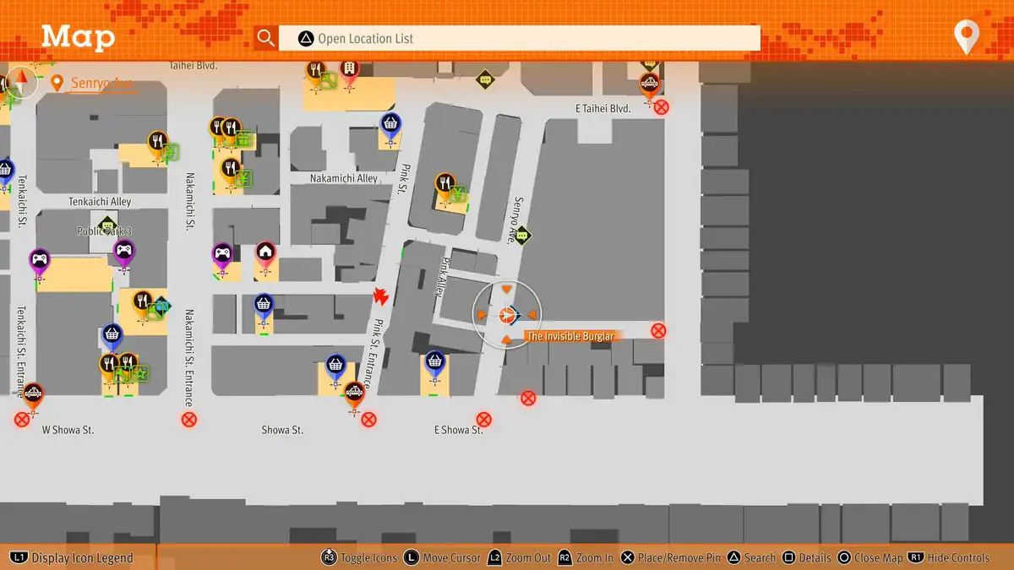The image size is (1014, 570).
Task: Click the magnifying glass search icon
Action: (x=266, y=38)
